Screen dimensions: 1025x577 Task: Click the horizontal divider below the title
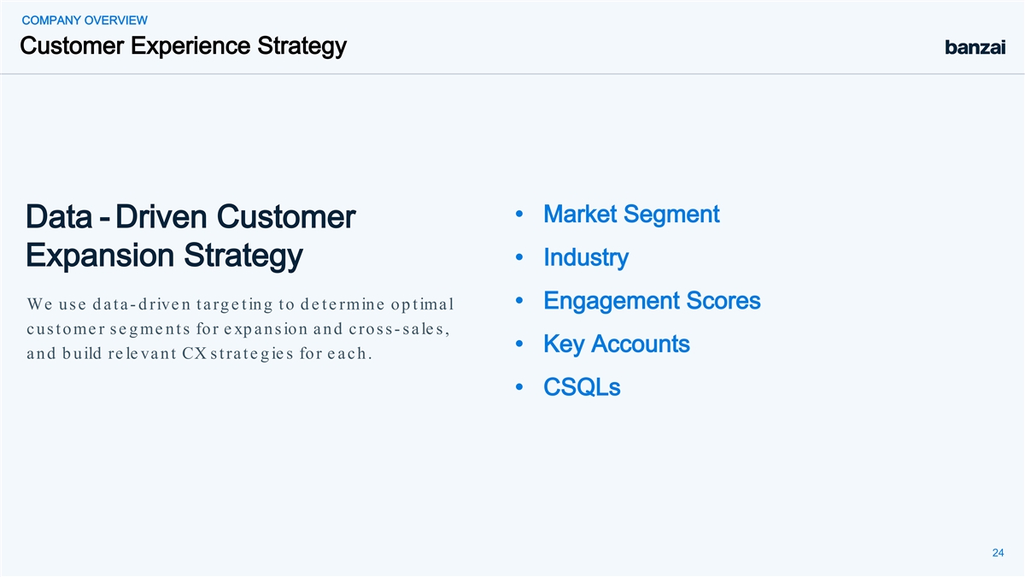pos(512,74)
